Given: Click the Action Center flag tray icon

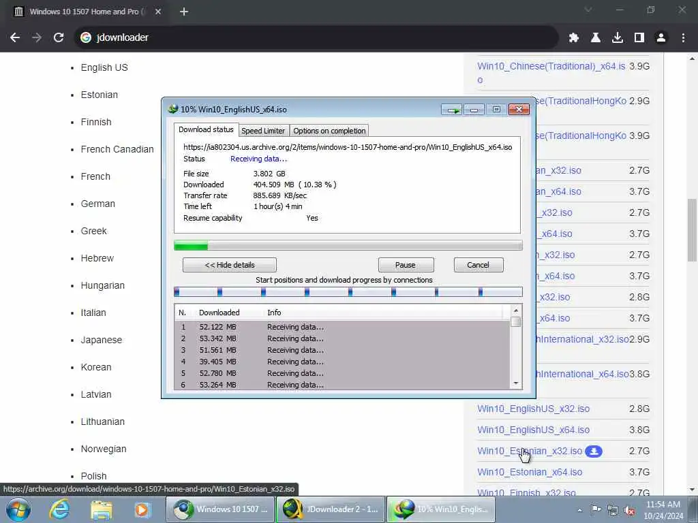Looking at the screenshot, I should 596,509.
